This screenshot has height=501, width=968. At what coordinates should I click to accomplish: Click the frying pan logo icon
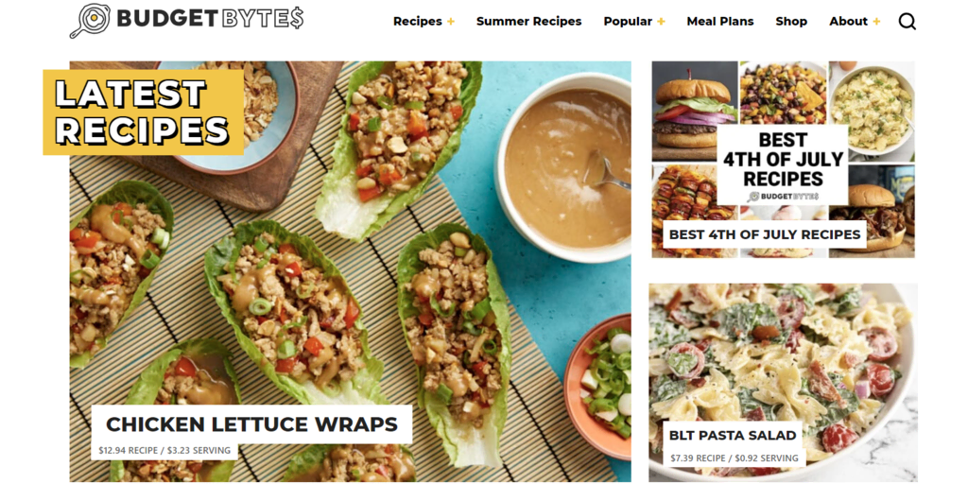click(90, 21)
